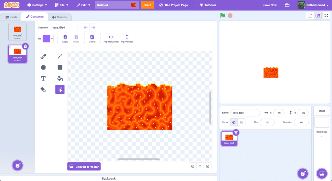Choose the Fill bucket tool
The width and height of the screenshot is (332, 181).
click(60, 79)
